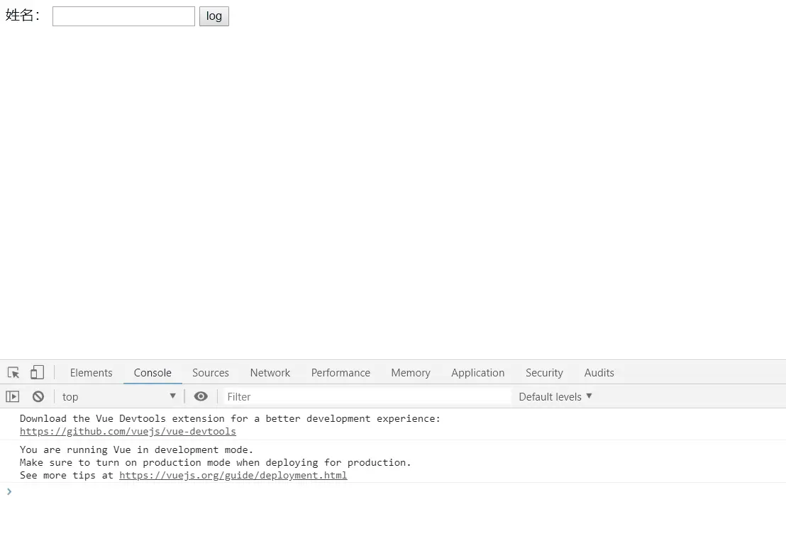Click the inspect element picker icon
This screenshot has height=548, width=786.
tap(13, 373)
